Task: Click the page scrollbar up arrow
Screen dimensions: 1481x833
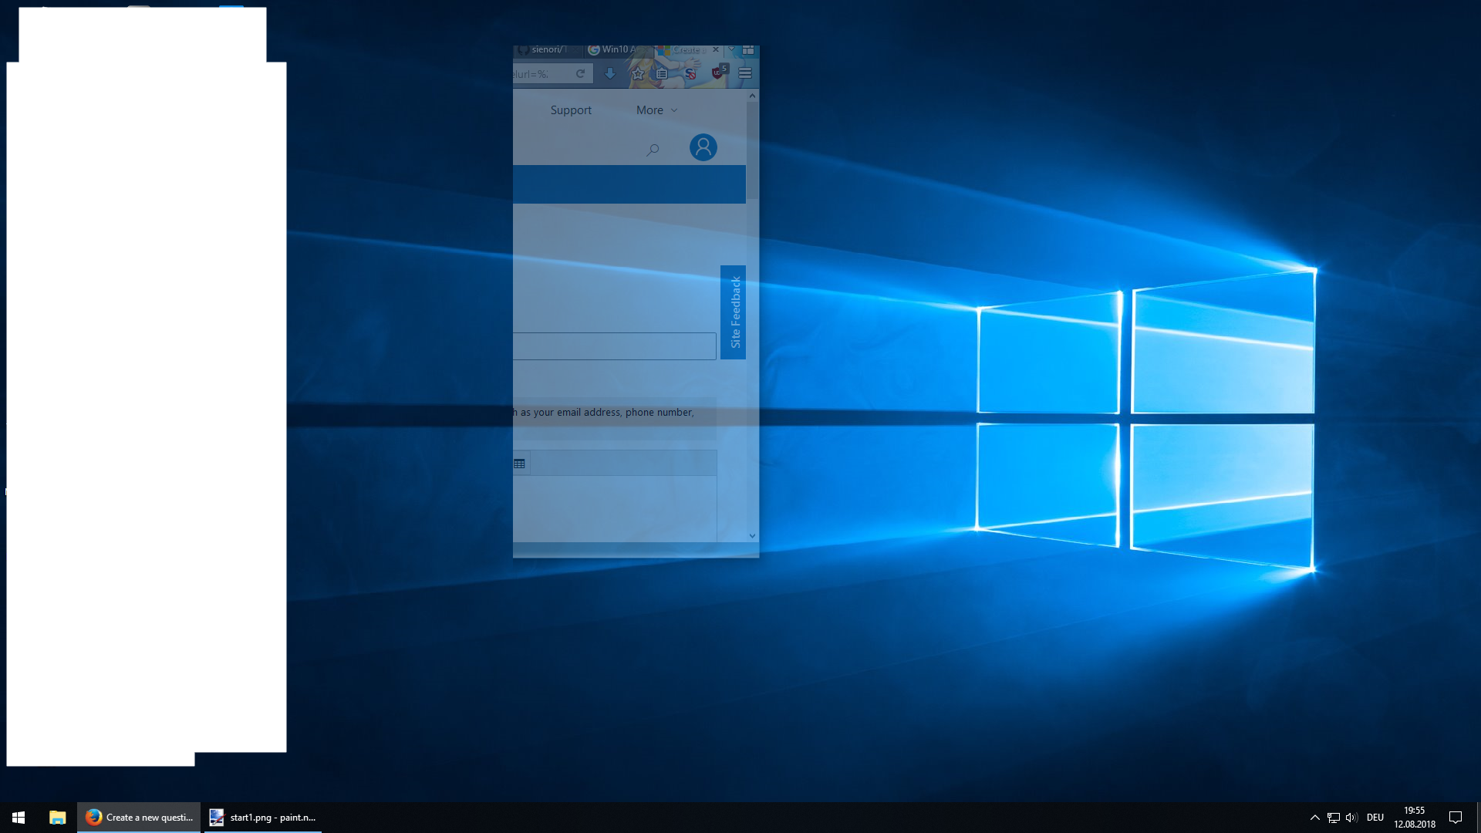Action: 752,96
